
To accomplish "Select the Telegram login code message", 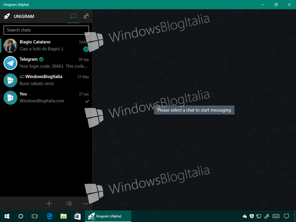I will coord(53,66).
